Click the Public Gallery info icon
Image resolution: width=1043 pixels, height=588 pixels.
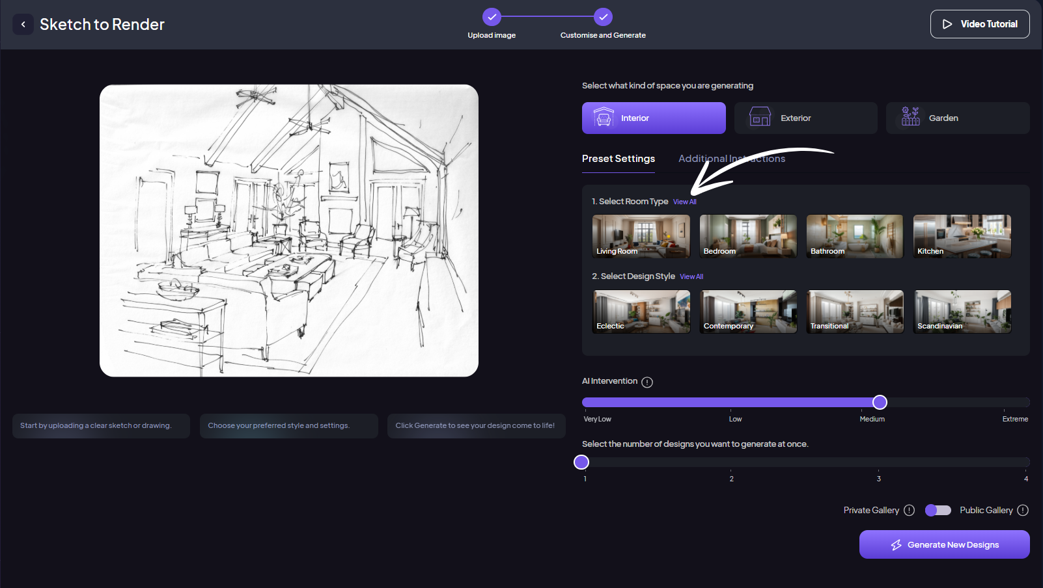1023,511
